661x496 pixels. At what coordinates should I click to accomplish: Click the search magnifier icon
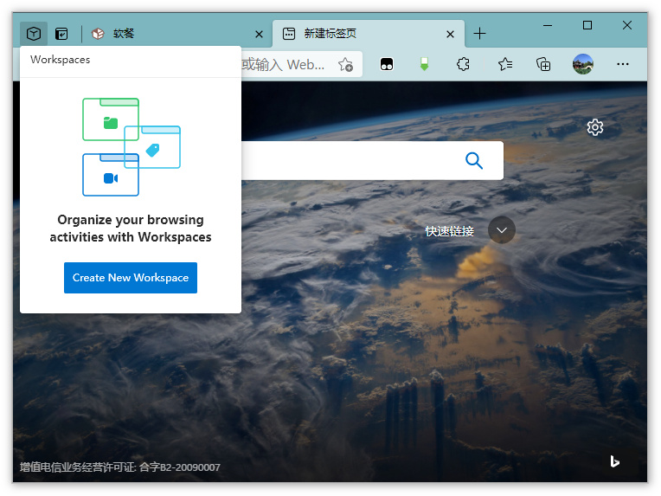474,160
